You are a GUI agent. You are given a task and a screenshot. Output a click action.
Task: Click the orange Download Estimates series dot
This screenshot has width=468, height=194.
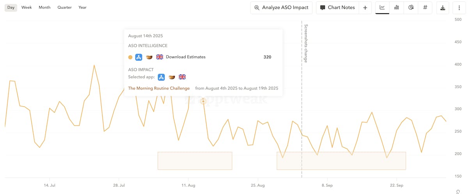tap(130, 57)
